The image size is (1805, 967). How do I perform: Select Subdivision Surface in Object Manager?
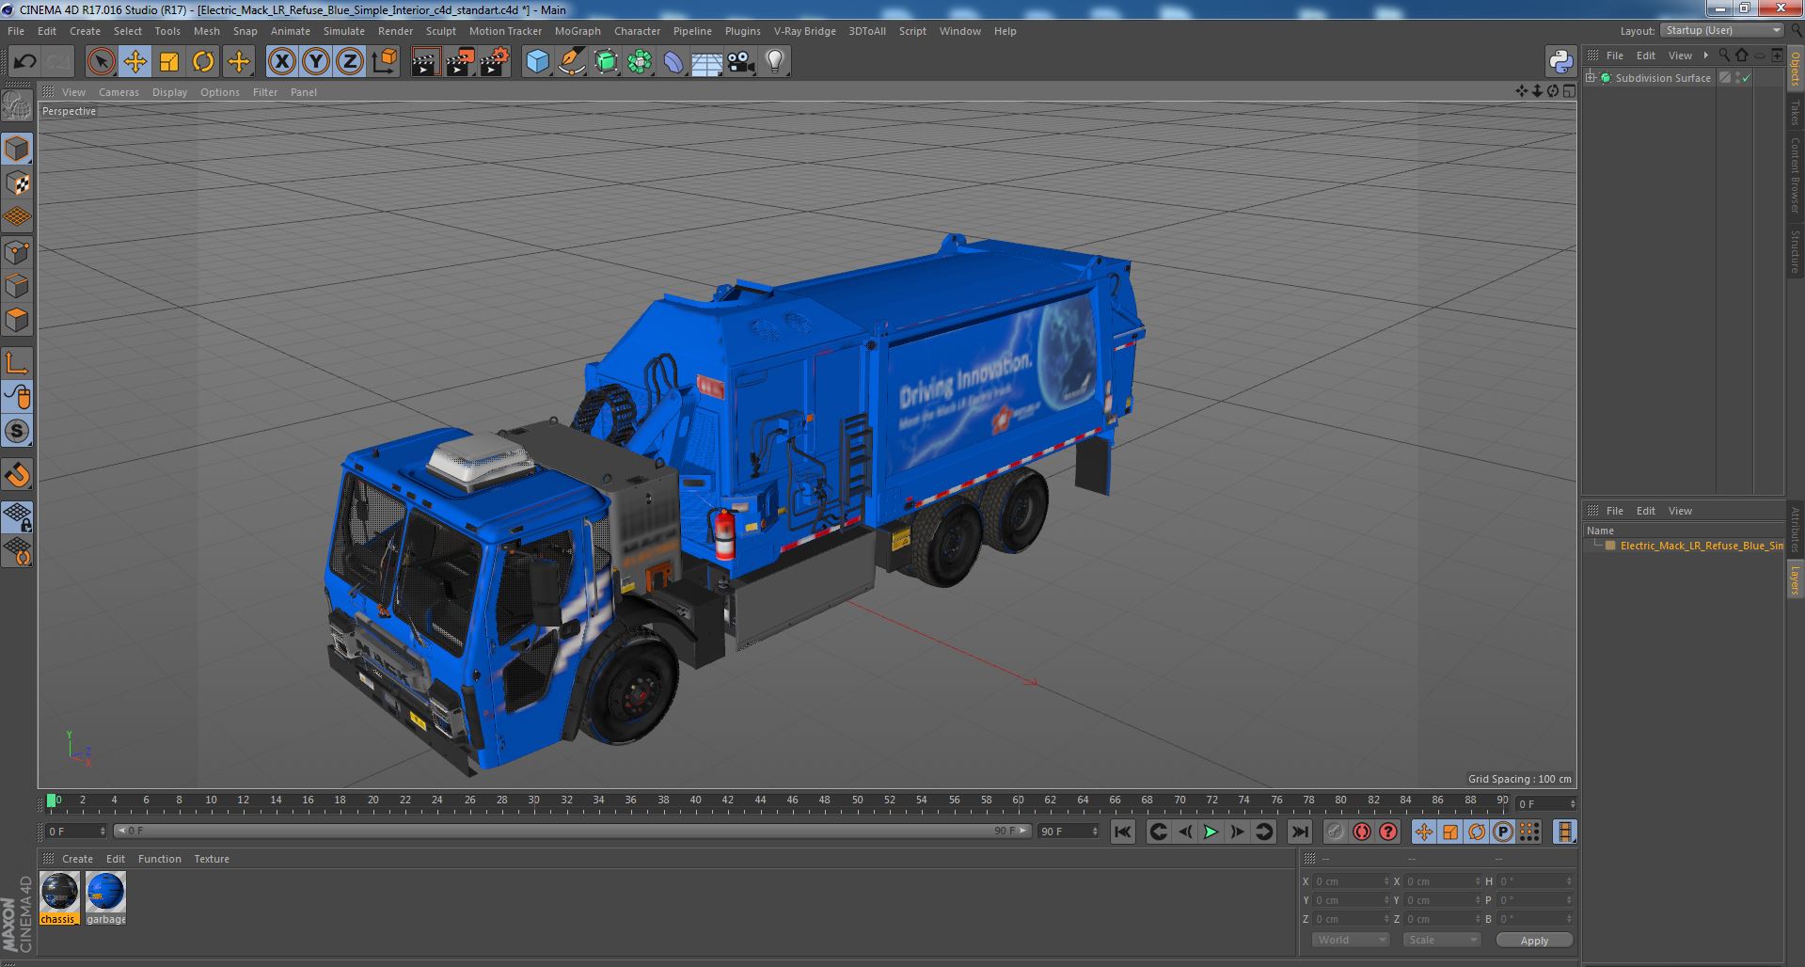click(1663, 78)
